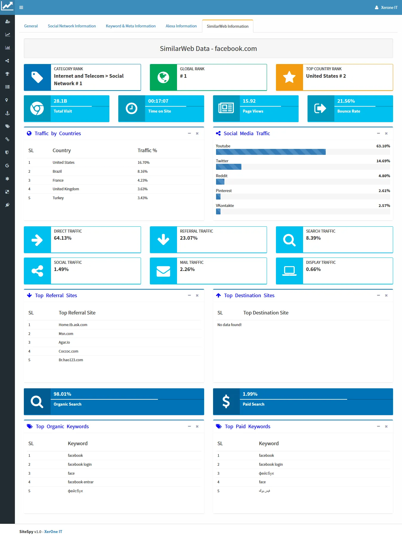This screenshot has width=402, height=539.
Task: Minimize the Top Referral Sites panel
Action: coord(189,295)
